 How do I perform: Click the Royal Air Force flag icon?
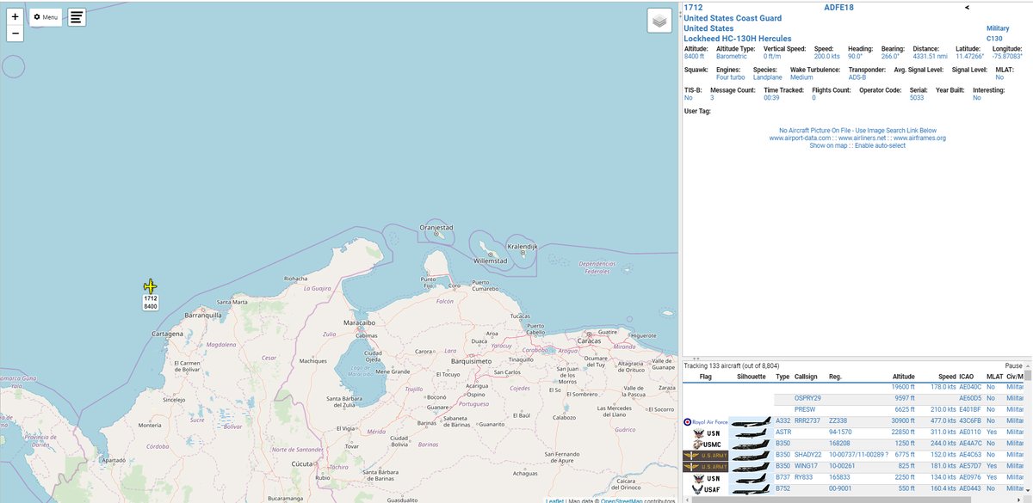pos(706,421)
